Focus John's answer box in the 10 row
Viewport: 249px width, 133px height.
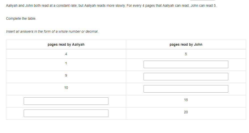(x=186, y=89)
